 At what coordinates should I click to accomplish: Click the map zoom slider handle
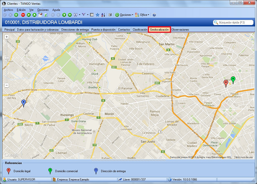[x=7, y=58]
